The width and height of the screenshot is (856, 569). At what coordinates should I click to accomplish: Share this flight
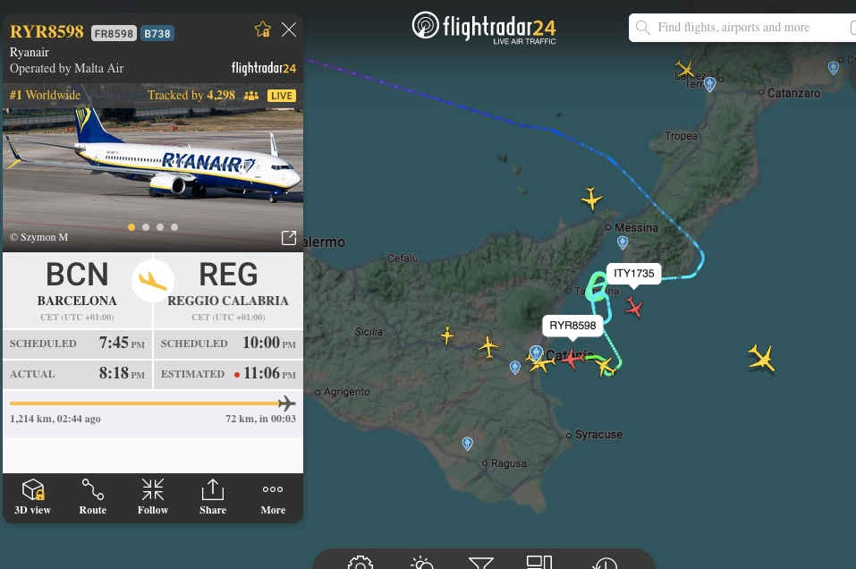tap(213, 497)
